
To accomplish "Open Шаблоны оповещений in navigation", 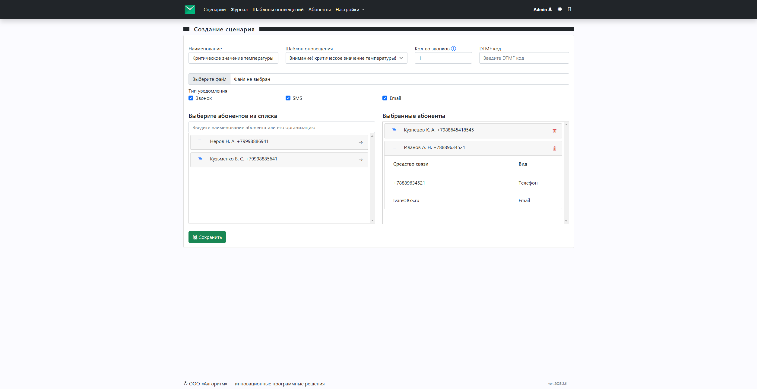I will click(278, 10).
